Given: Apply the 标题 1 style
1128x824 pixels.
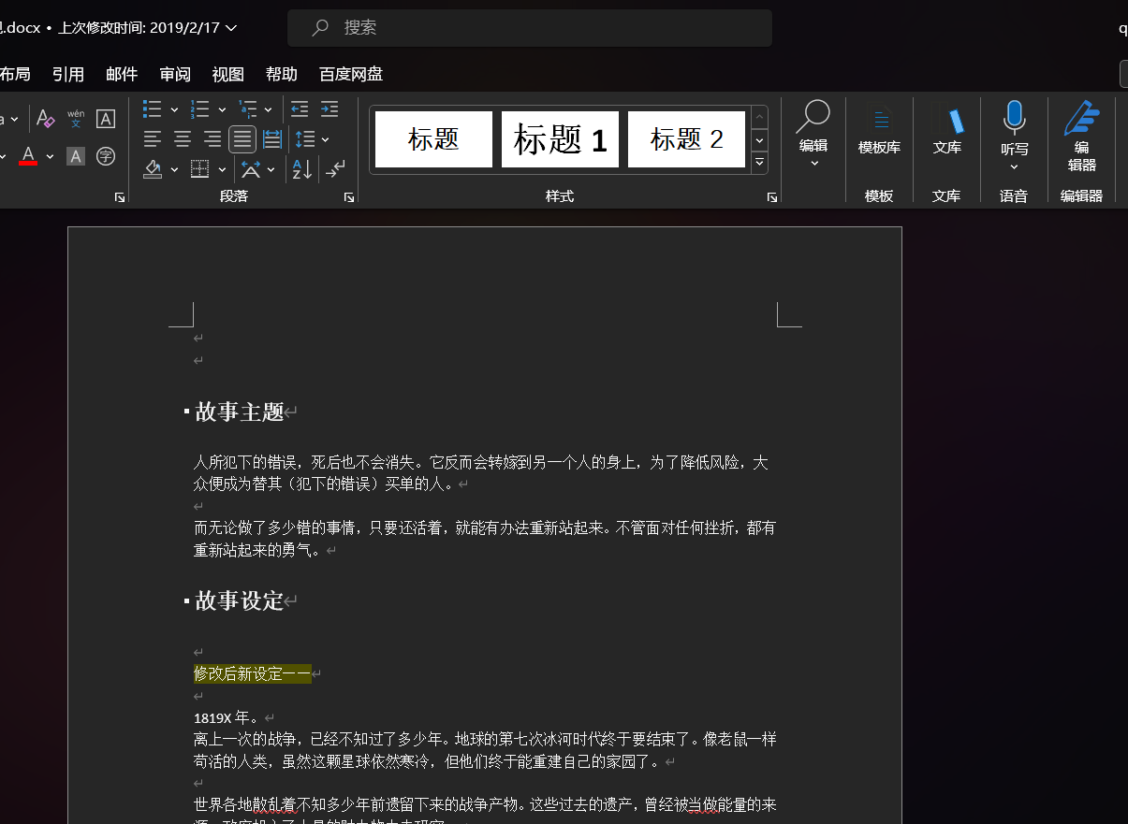Looking at the screenshot, I should [x=560, y=139].
